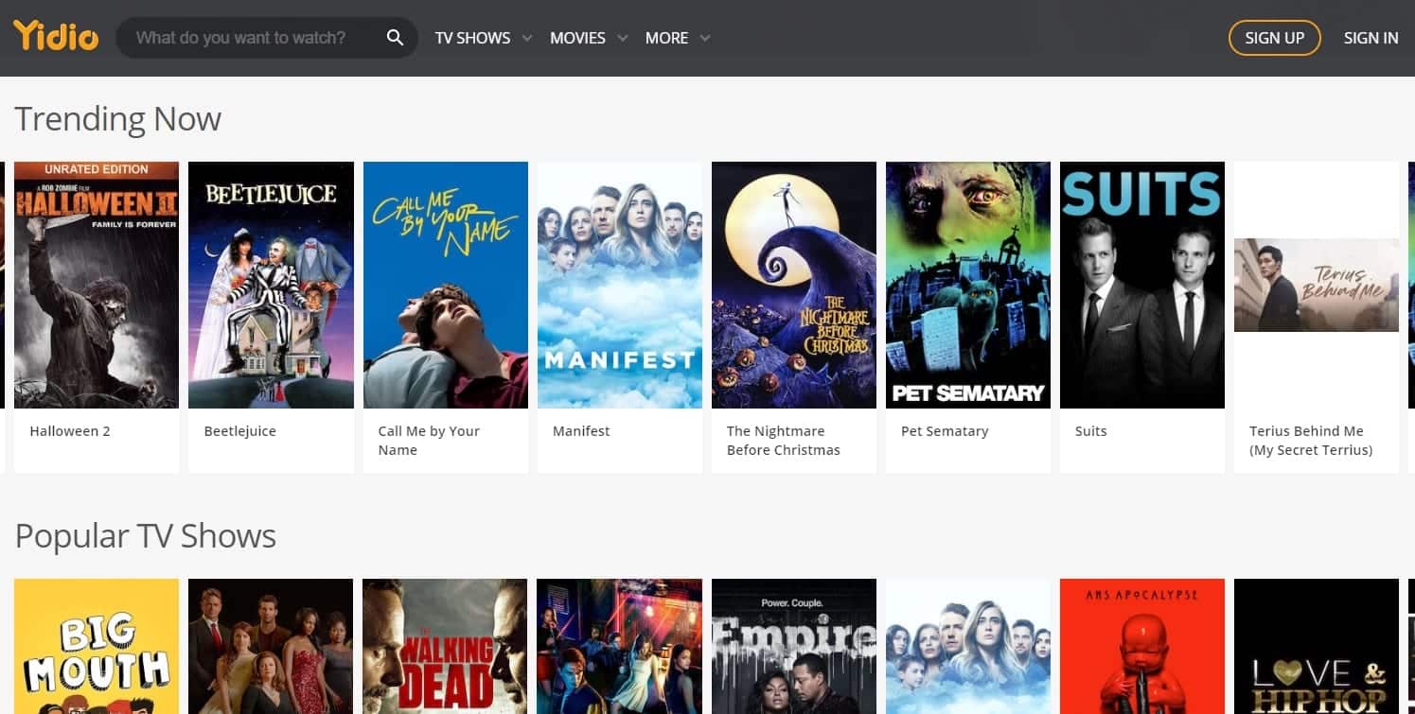
Task: Click the 'Popular TV Shows' heading
Action: click(x=145, y=536)
